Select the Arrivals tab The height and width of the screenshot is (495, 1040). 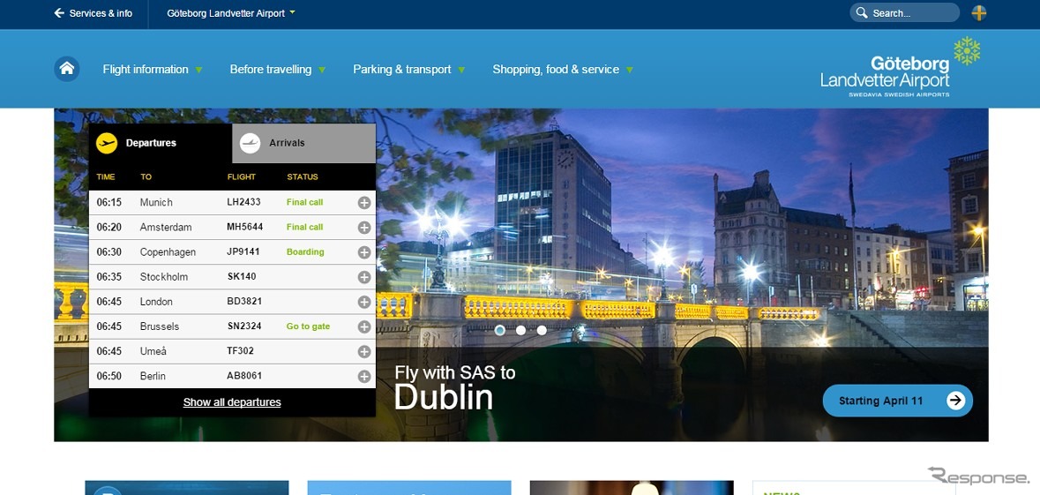tap(303, 143)
